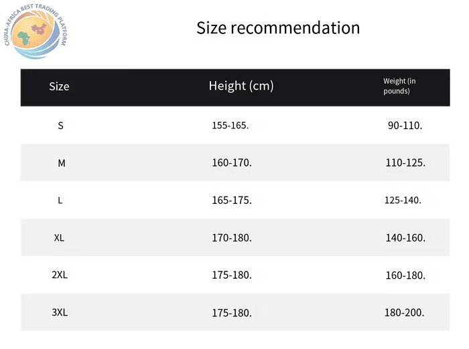Select the 90-110 weight value
469x349 pixels.
point(405,126)
